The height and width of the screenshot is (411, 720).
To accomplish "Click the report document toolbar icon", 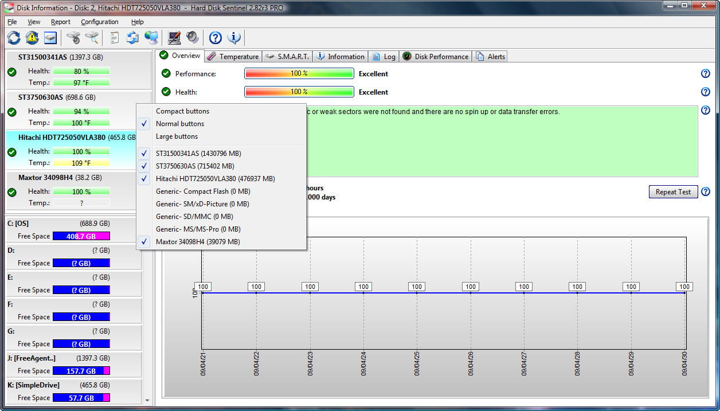I will [x=115, y=38].
